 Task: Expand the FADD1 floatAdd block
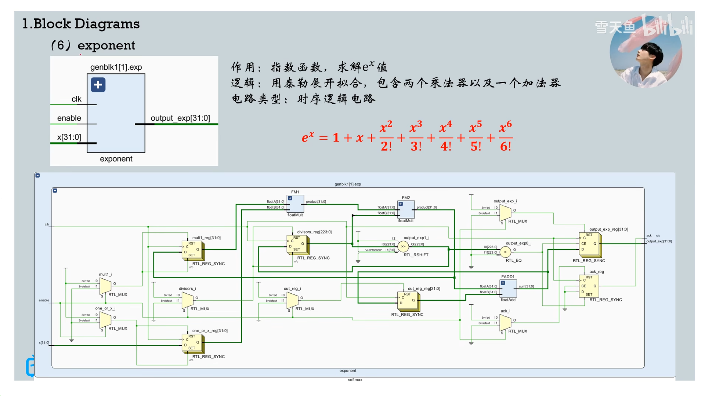(x=503, y=283)
